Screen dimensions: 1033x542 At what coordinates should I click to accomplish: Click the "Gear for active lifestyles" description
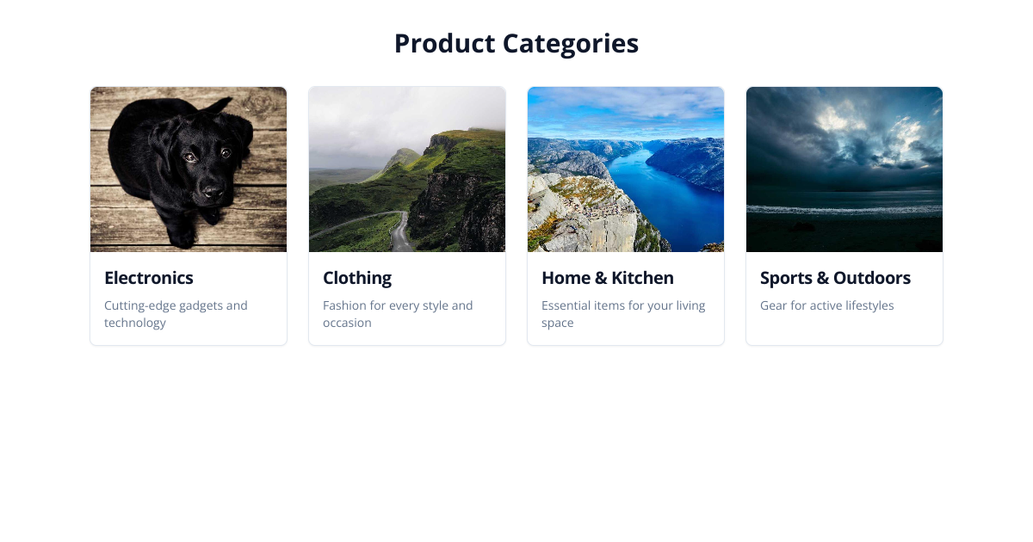[x=827, y=305]
